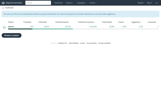This screenshot has width=161, height=101.
Task: Expand the Projects dropdown menu
Action: 69,3
